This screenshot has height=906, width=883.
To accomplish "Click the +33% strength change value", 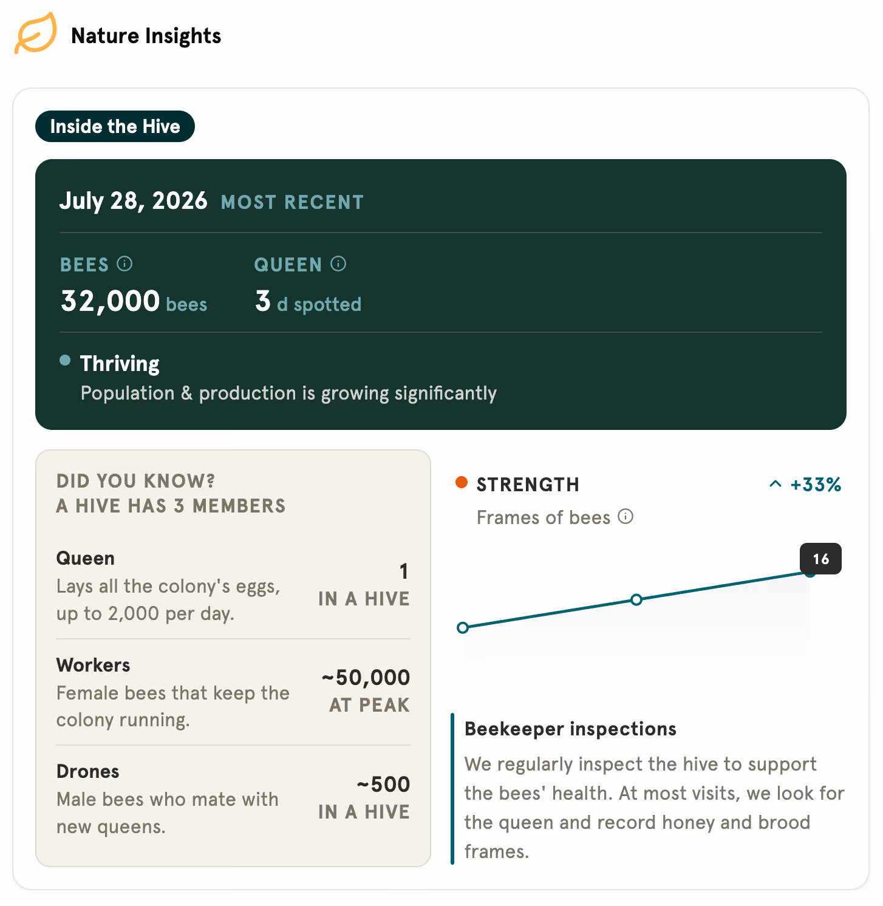I will pos(816,485).
